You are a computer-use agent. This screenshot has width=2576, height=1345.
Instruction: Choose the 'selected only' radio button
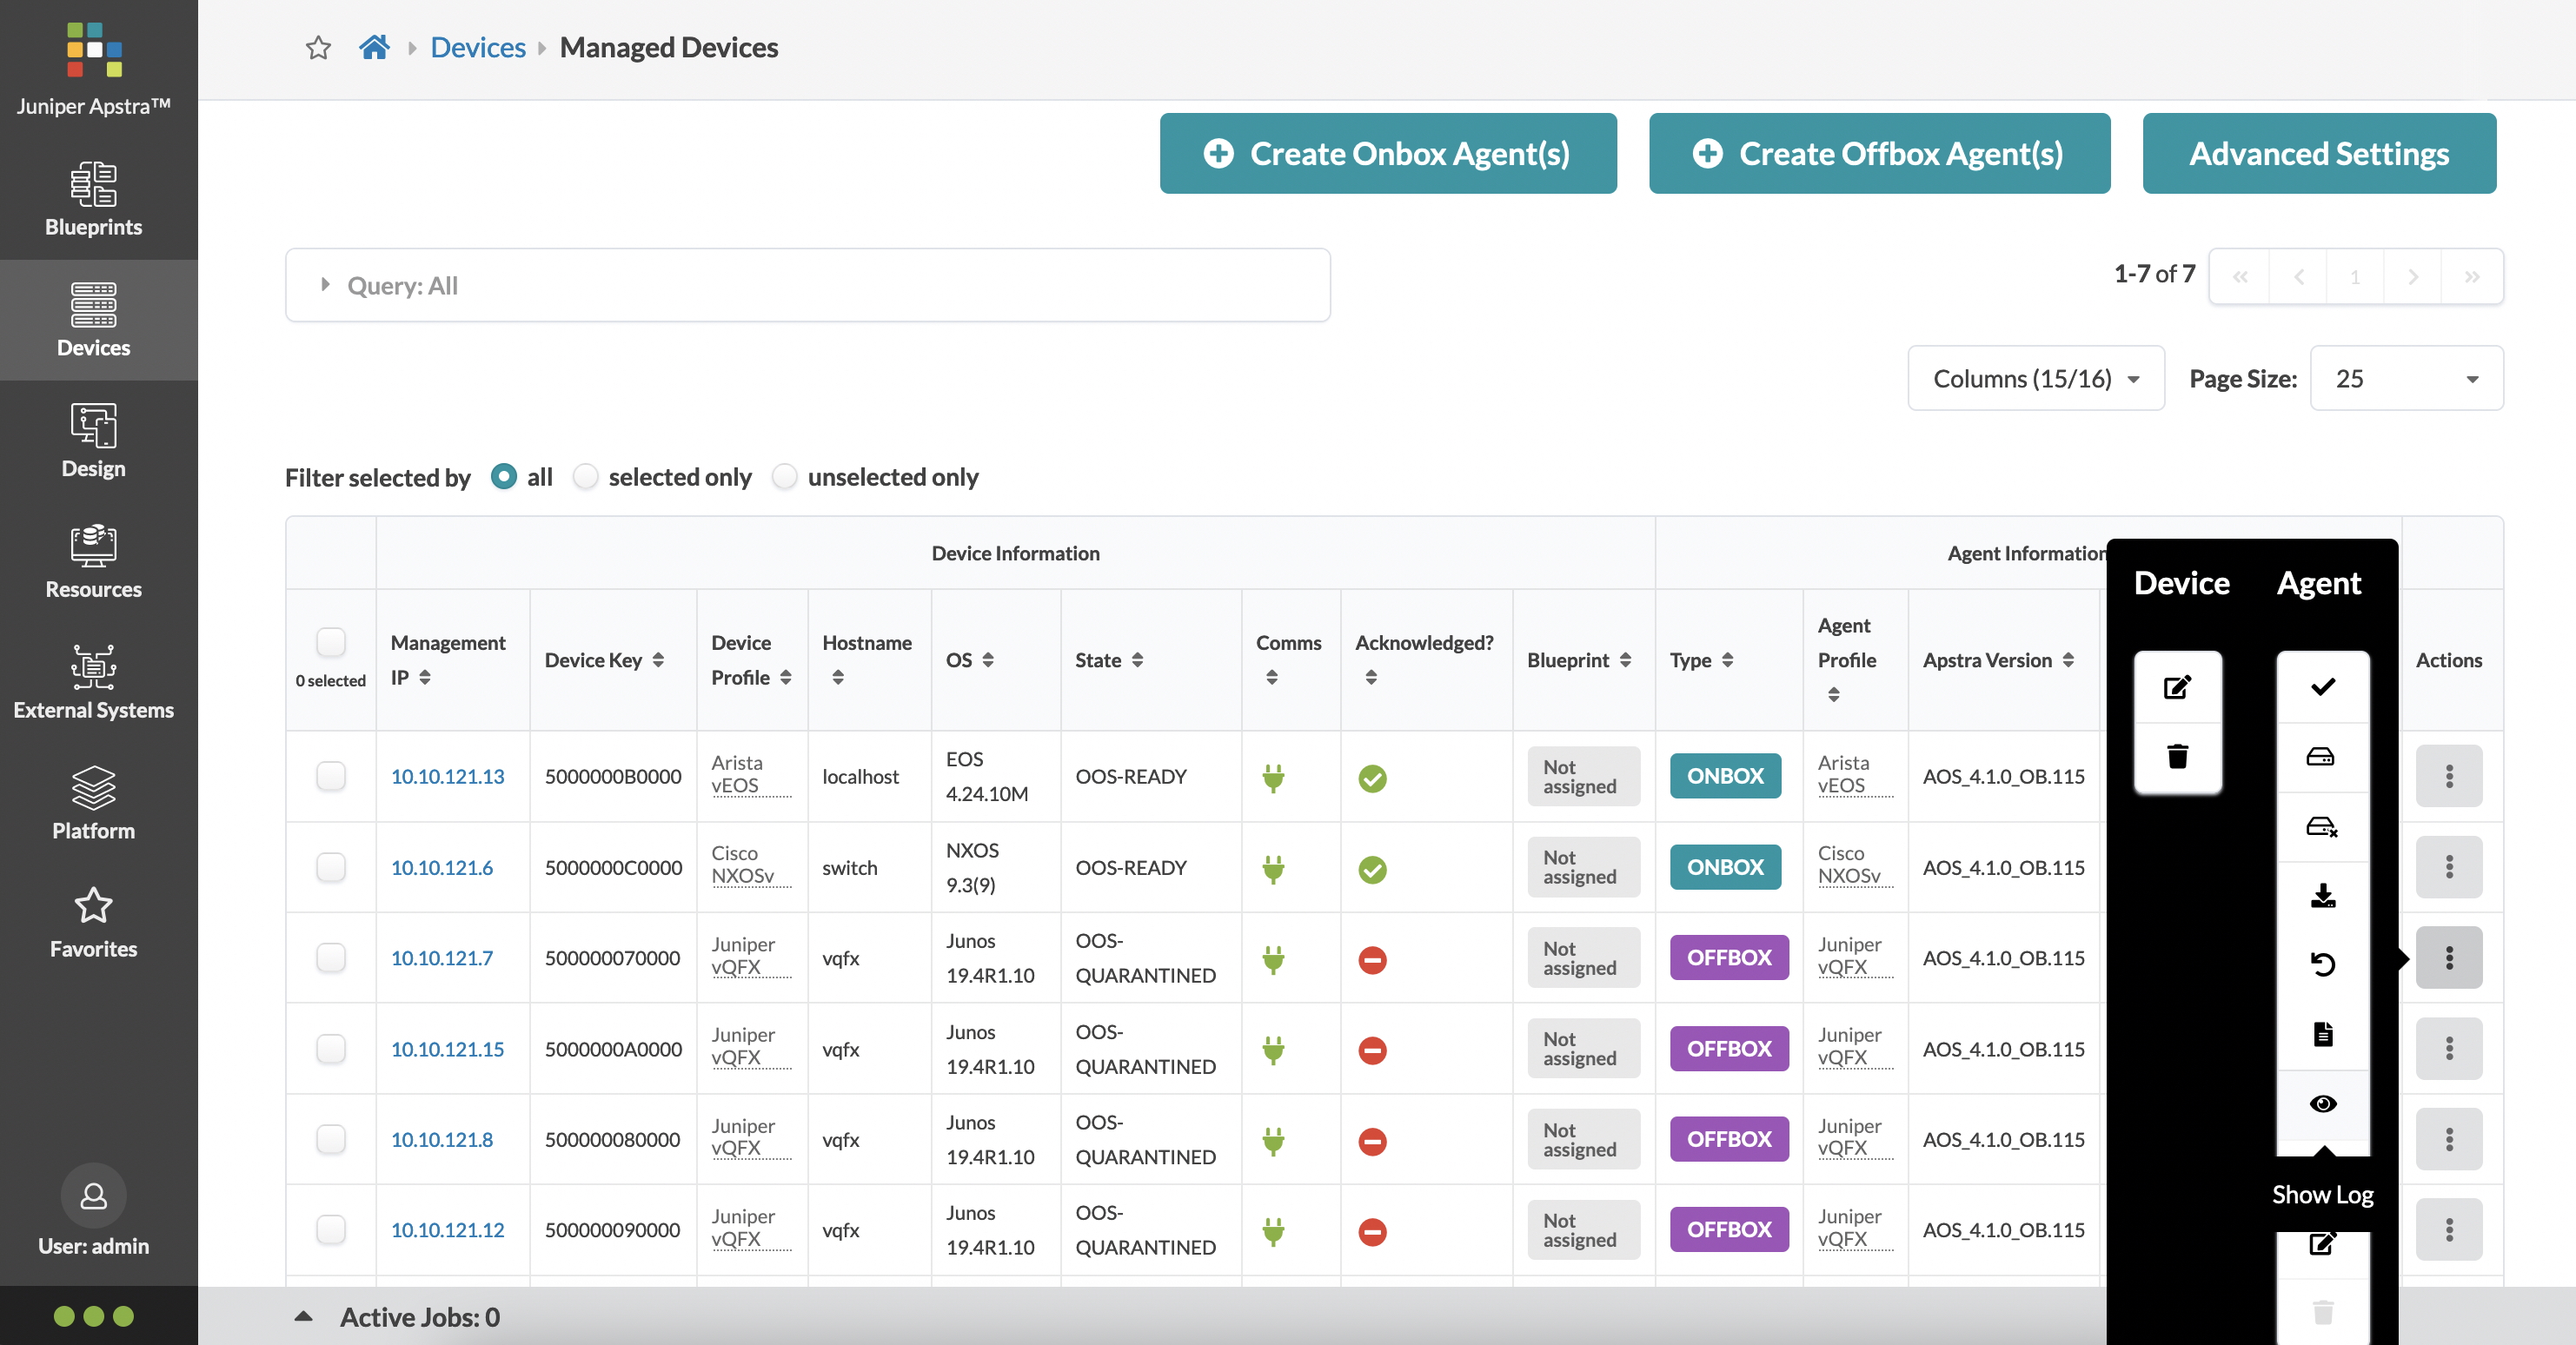pyautogui.click(x=586, y=477)
